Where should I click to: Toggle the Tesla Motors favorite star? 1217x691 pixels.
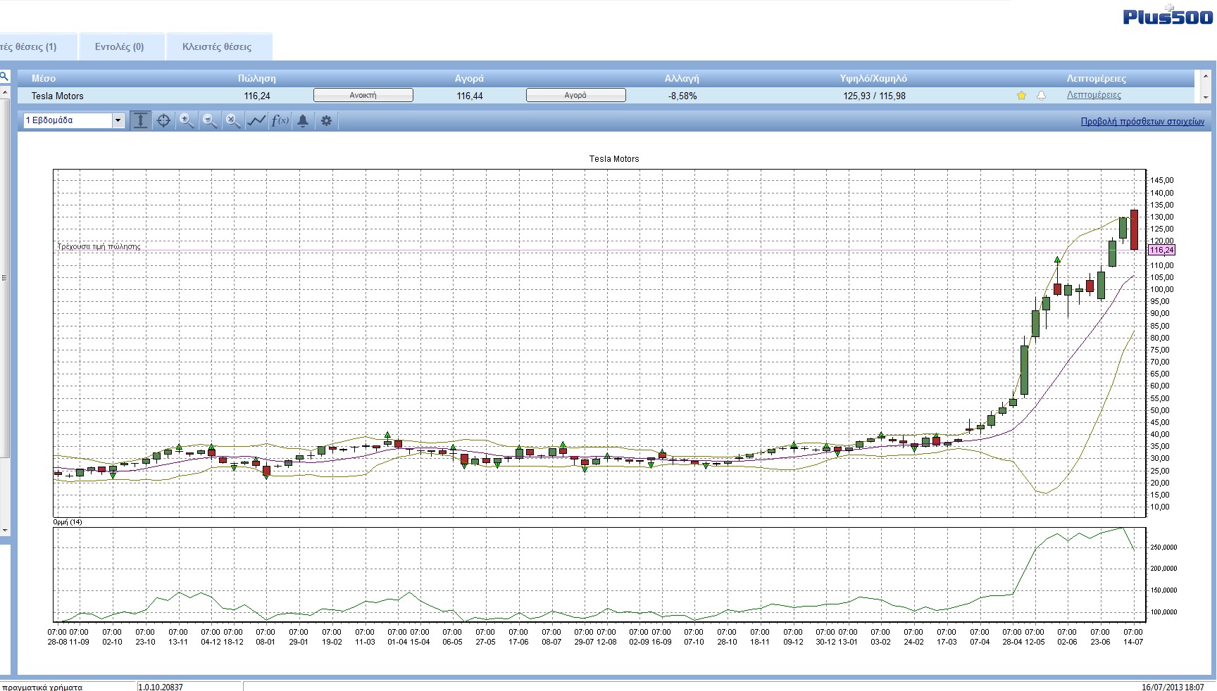pos(1021,96)
